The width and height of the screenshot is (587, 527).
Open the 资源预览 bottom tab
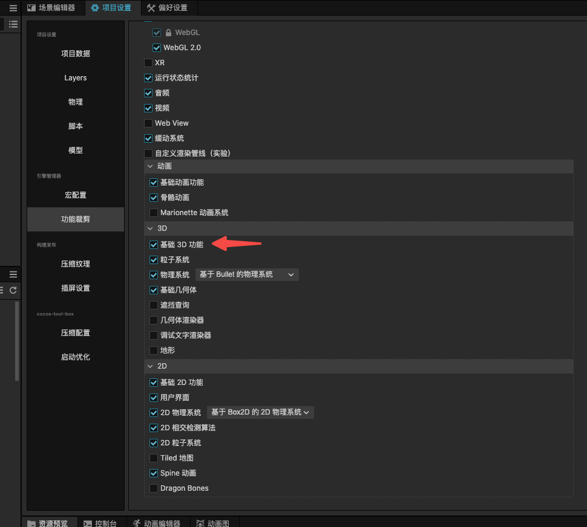(x=50, y=523)
